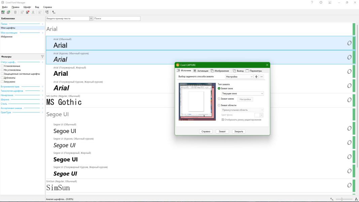Check the Дубликаты filter checkbox
Screen dimensions: 359x202
coord(2,78)
